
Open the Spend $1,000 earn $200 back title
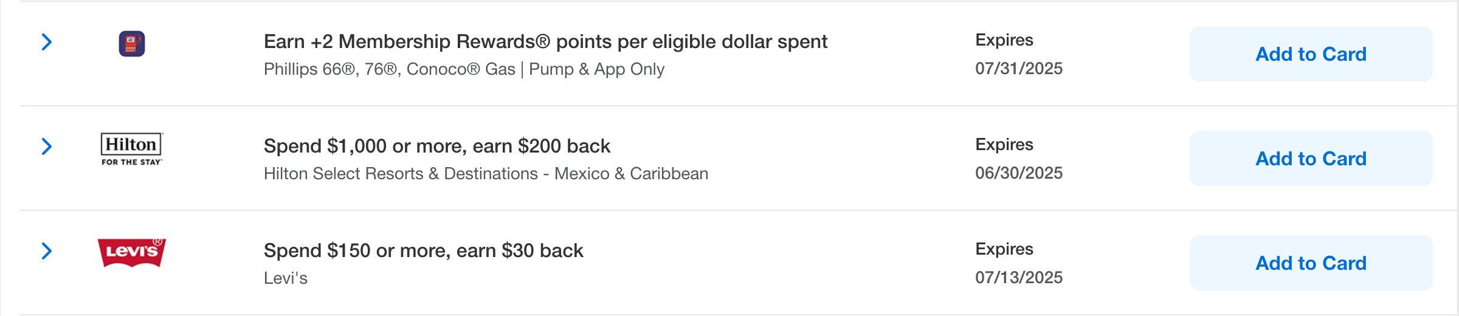(436, 146)
